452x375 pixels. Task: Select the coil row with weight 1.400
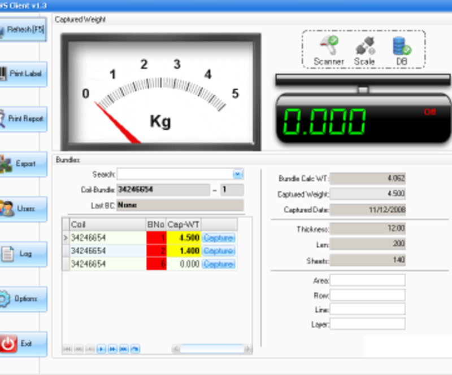coord(150,251)
